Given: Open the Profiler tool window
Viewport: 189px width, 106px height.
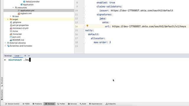Looking at the screenshot, I should pos(61,104).
